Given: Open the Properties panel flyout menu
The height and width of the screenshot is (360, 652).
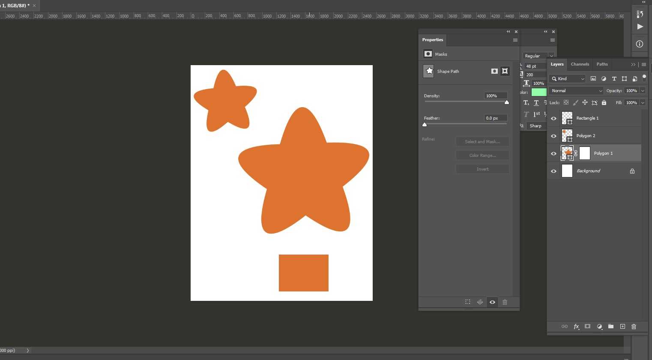Looking at the screenshot, I should click(515, 40).
